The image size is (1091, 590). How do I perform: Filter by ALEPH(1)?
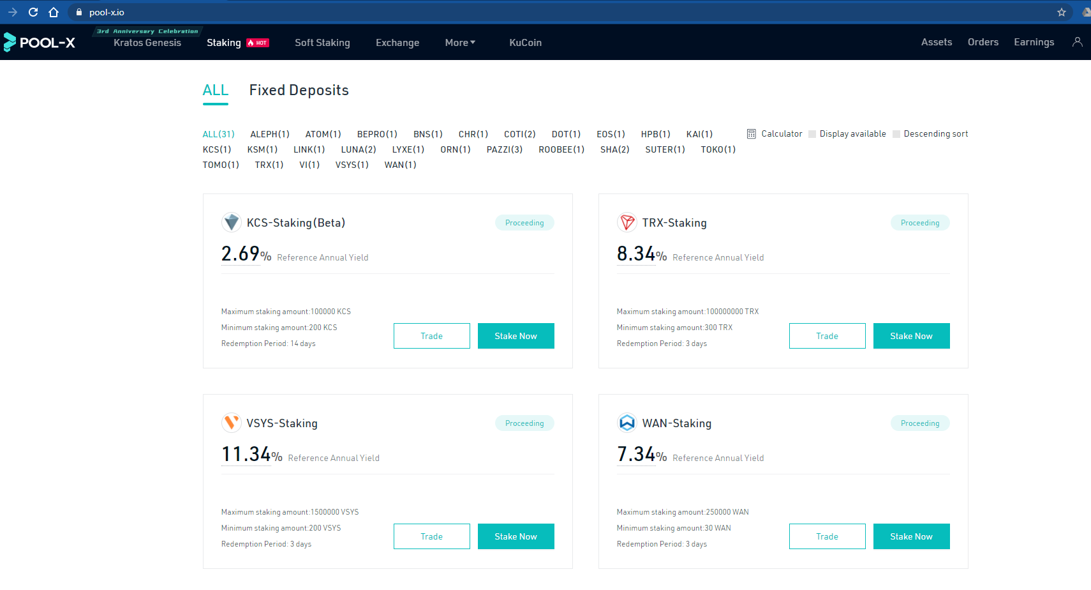click(x=270, y=134)
